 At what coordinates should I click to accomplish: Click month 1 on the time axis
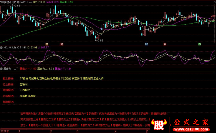[x=19, y=131]
